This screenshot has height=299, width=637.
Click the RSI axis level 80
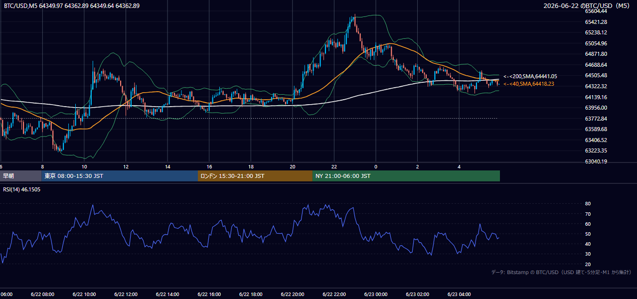click(588, 204)
